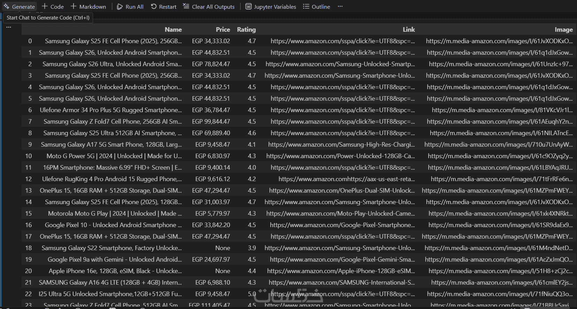Click the Ulefone RugKing 4 Pro name

pos(112,179)
